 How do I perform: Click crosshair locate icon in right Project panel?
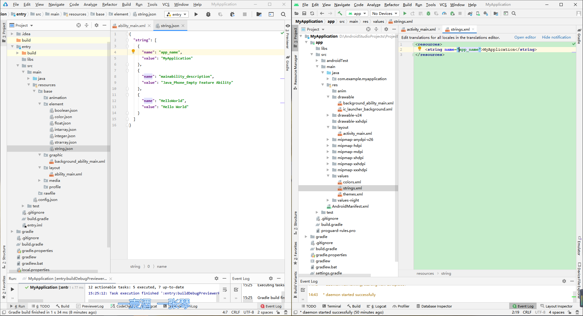[368, 29]
